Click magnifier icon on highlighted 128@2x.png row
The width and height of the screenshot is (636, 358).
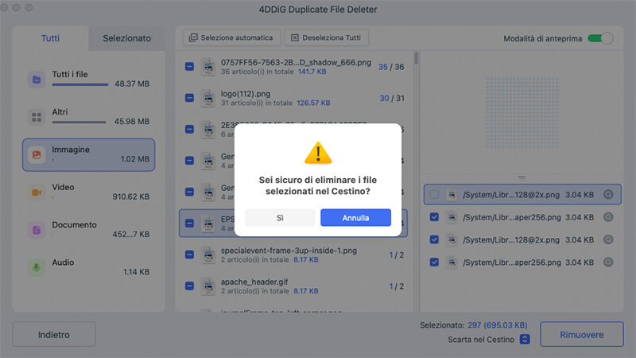(608, 194)
